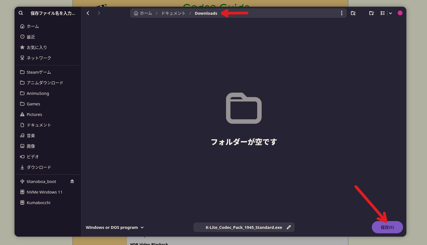Navigate to ドキュメント in the path bar
427x245 pixels.
[173, 13]
